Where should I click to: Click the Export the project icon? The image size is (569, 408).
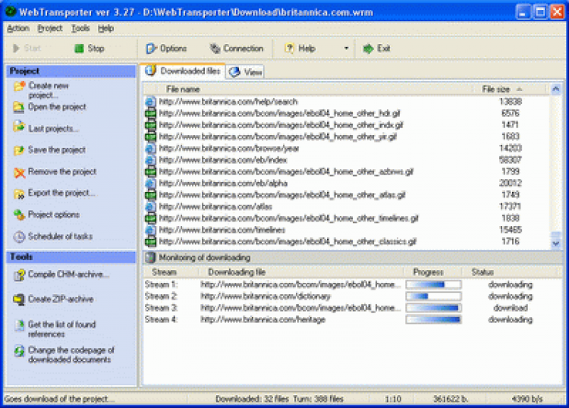tap(19, 193)
